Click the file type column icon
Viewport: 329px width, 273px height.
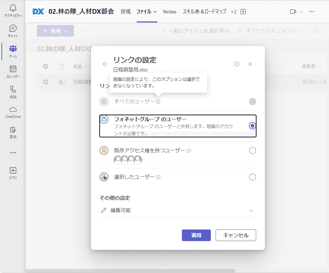(x=62, y=67)
